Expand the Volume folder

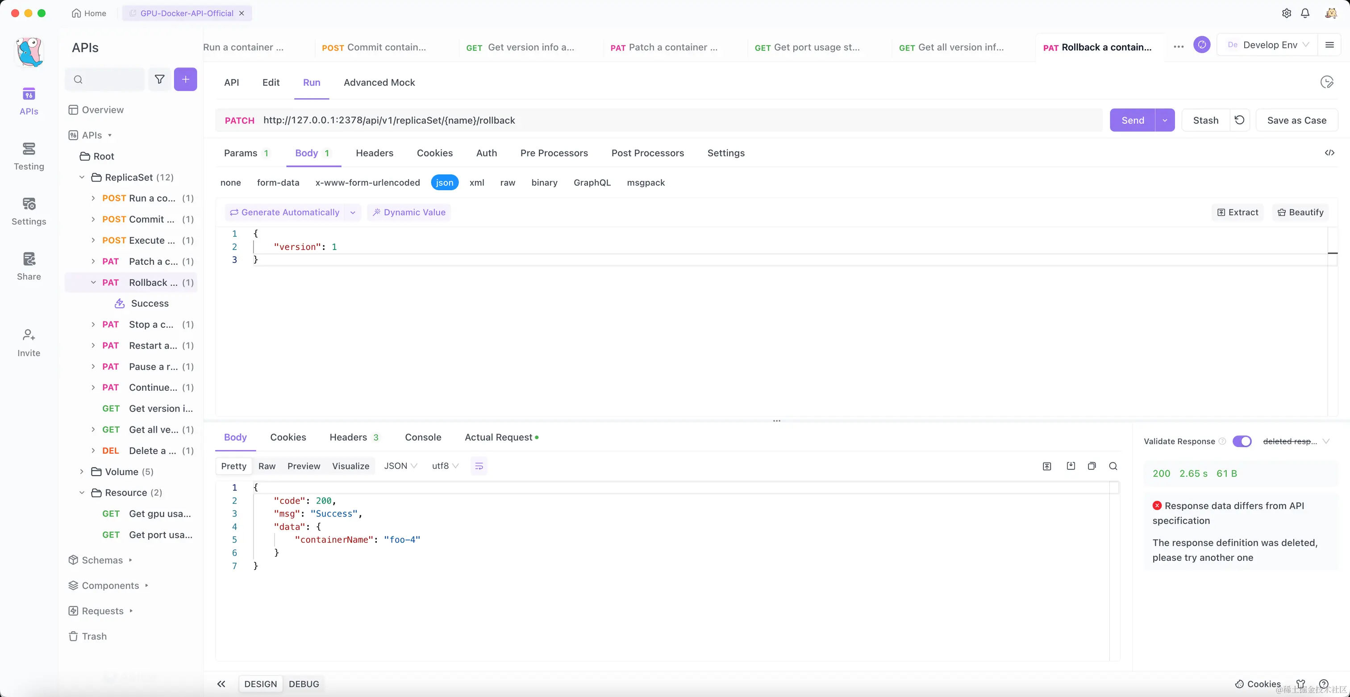[x=82, y=472]
